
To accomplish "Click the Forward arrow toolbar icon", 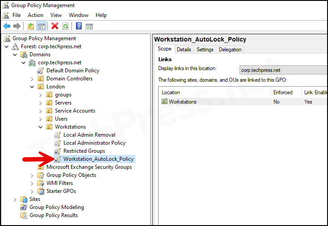I will (x=17, y=26).
